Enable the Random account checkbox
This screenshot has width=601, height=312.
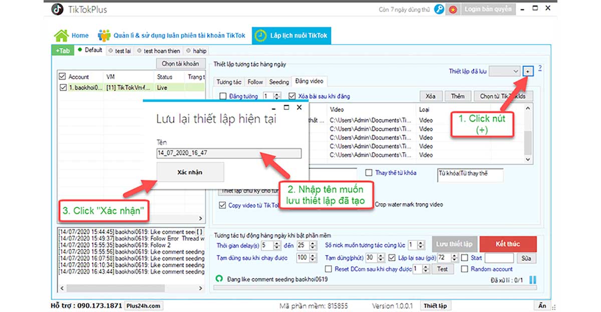click(464, 269)
